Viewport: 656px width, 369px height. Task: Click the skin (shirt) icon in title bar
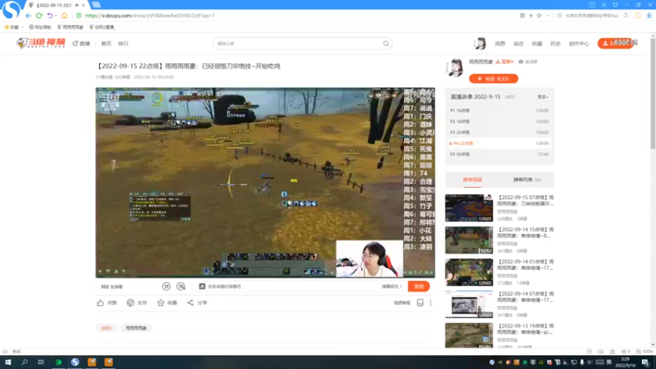pyautogui.click(x=615, y=5)
